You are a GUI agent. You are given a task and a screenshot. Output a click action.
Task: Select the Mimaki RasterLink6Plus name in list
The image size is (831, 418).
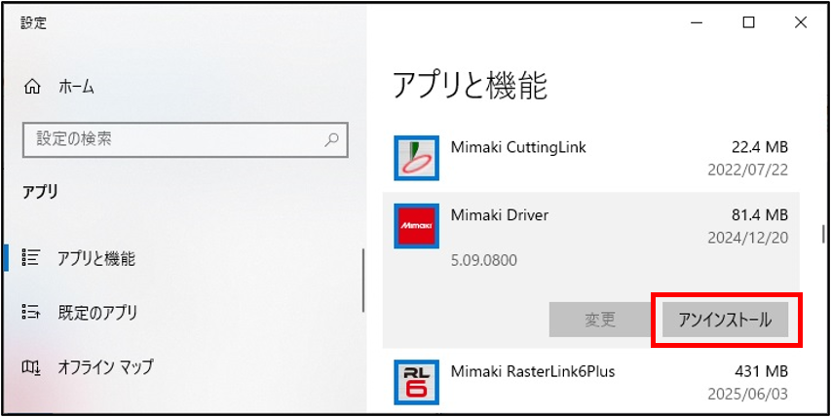(x=533, y=371)
